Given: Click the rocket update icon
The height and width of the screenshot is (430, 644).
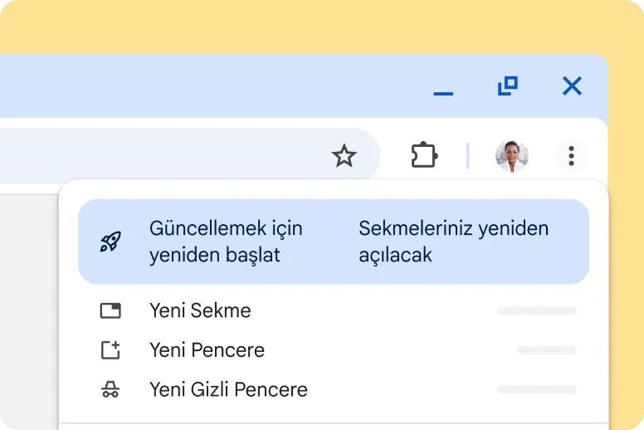Looking at the screenshot, I should [110, 242].
